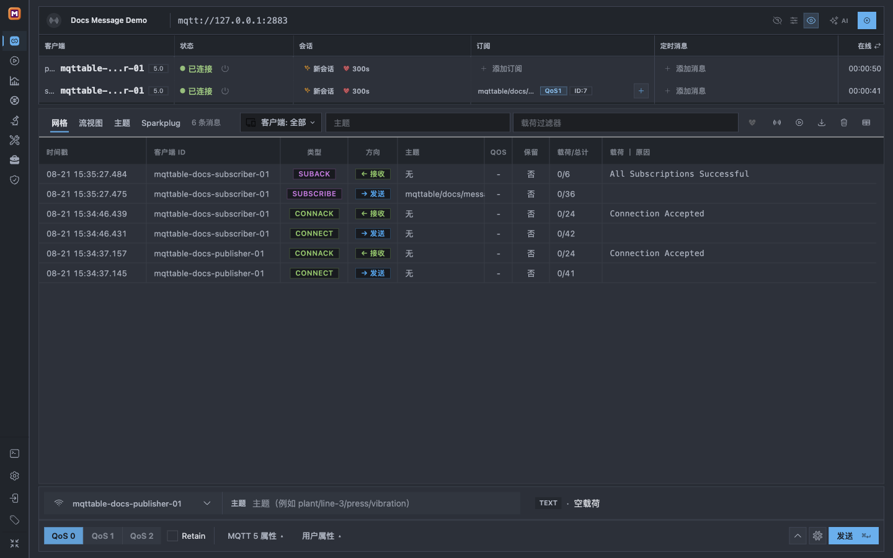The width and height of the screenshot is (893, 558).
Task: Expand 用户属性 options
Action: pyautogui.click(x=321, y=536)
